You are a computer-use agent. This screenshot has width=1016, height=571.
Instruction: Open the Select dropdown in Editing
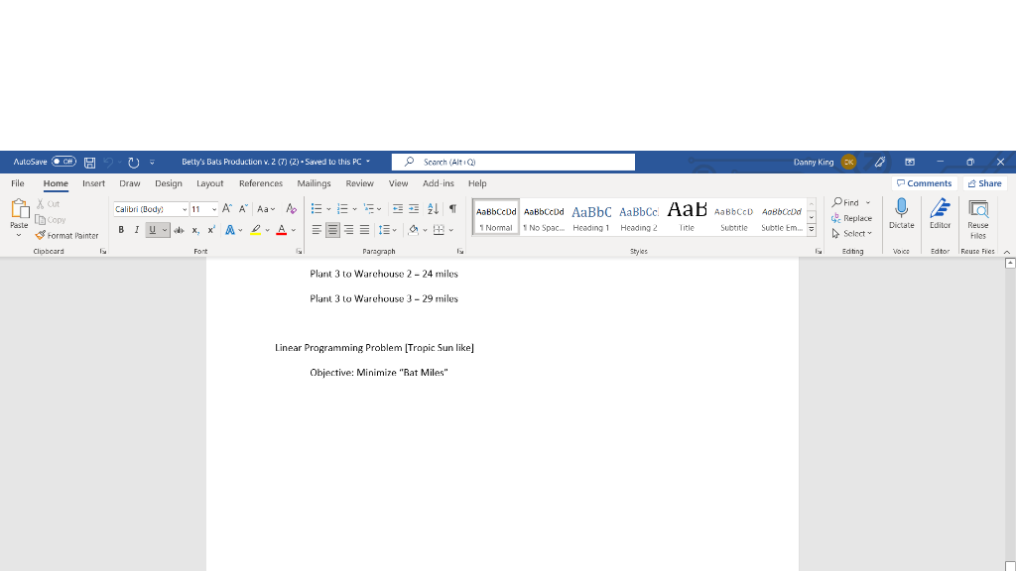point(851,234)
